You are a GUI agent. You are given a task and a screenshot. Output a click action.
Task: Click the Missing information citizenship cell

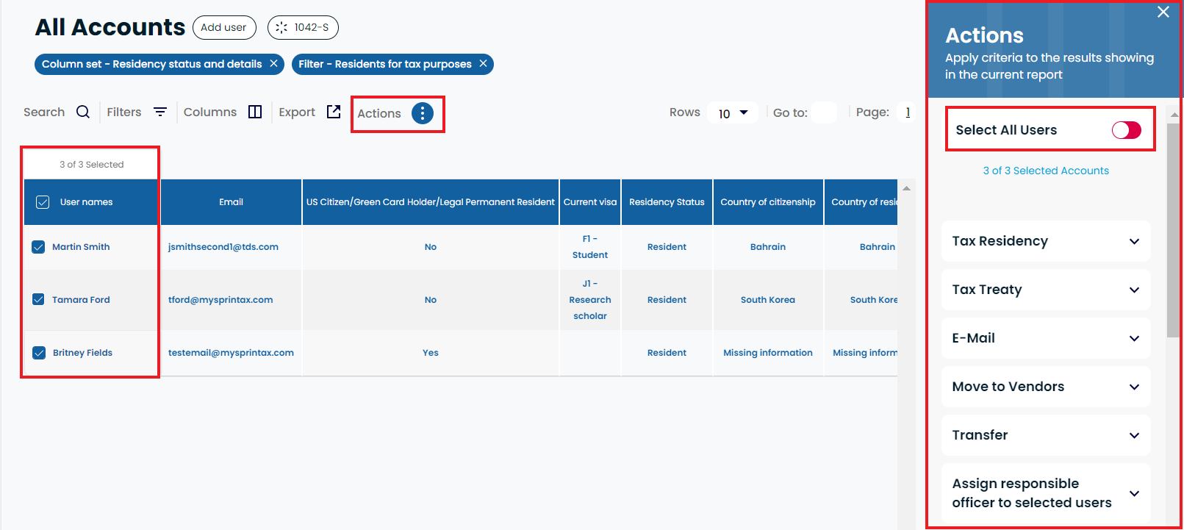(x=768, y=353)
